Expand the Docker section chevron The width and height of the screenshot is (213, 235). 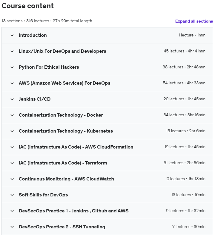[12, 115]
